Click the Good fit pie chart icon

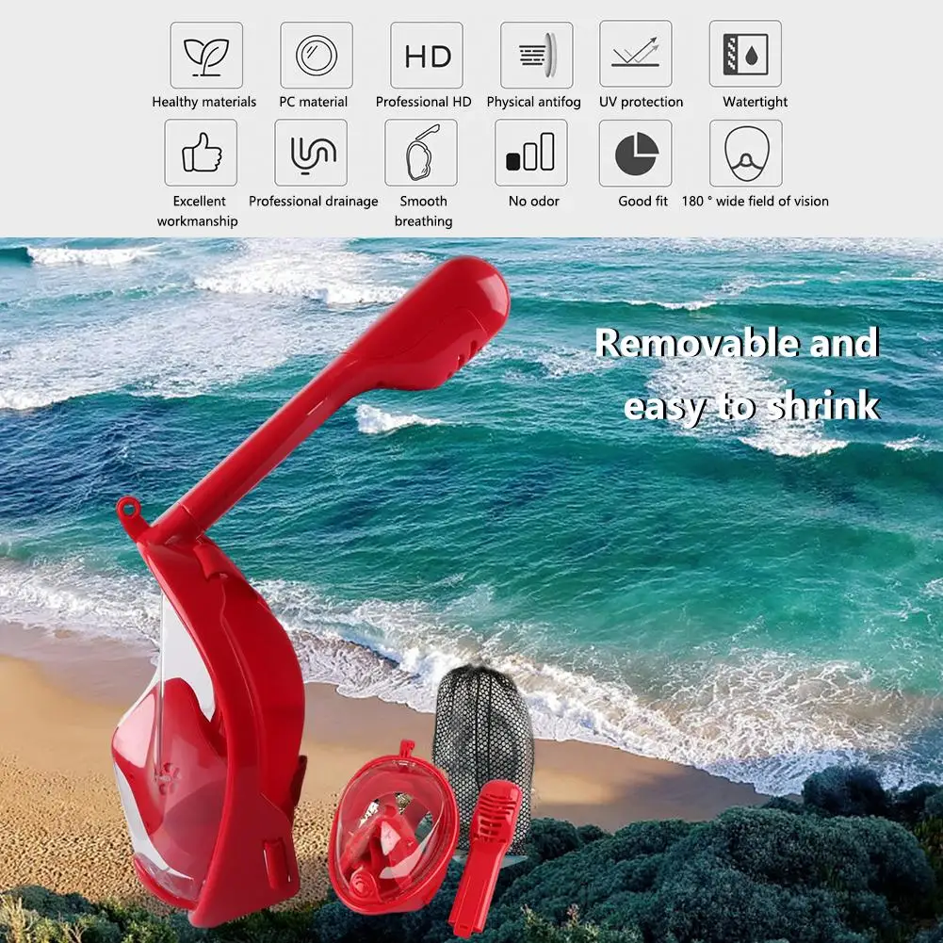click(636, 154)
